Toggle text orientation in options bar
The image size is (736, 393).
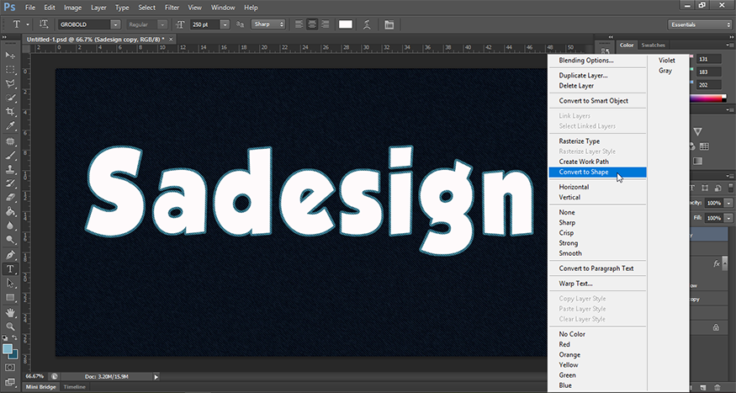click(x=44, y=24)
